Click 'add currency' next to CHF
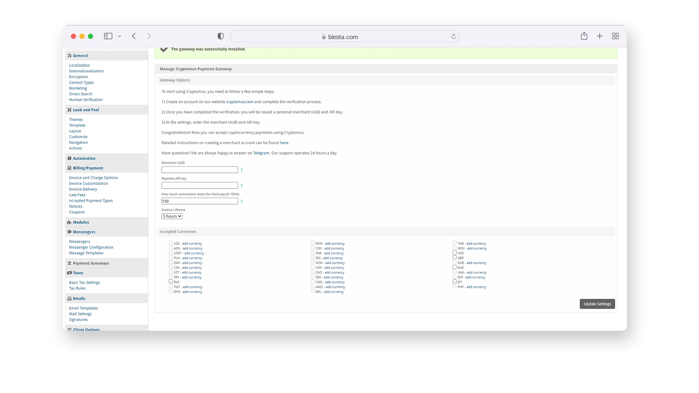 pyautogui.click(x=334, y=268)
